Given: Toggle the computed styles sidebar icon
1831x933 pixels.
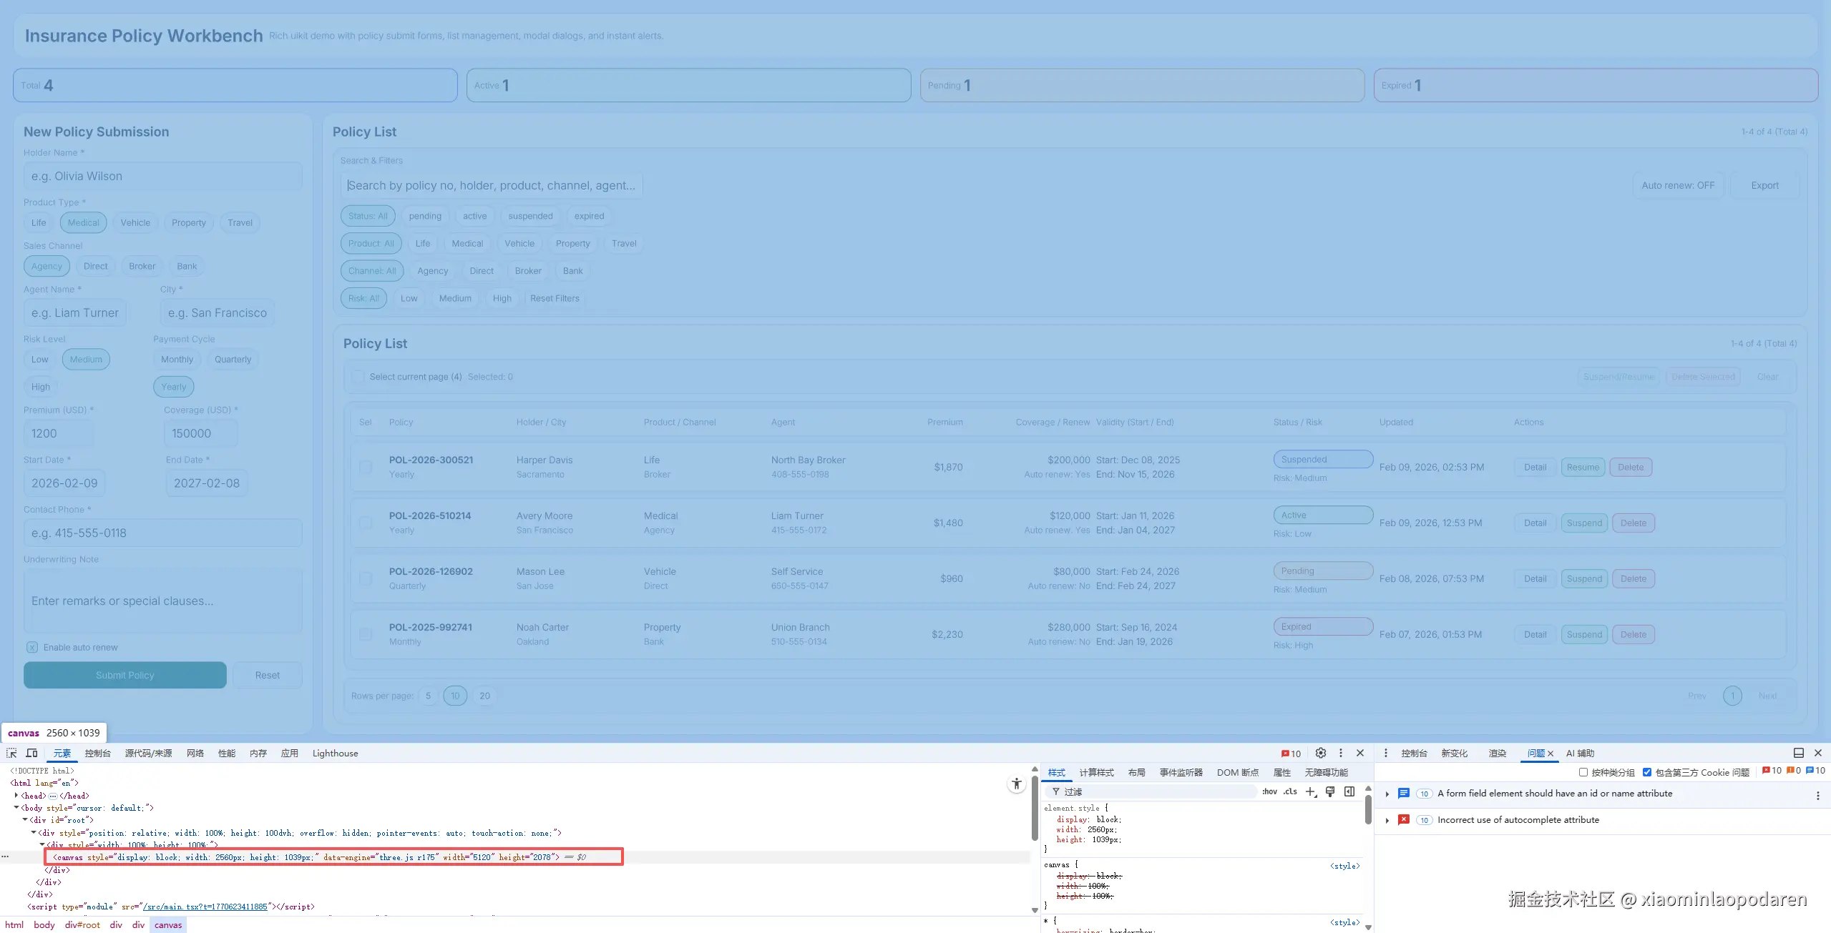Looking at the screenshot, I should pyautogui.click(x=1349, y=791).
